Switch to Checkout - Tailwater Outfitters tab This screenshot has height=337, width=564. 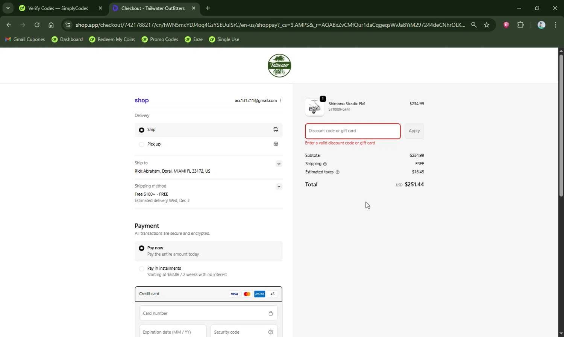[x=153, y=8]
